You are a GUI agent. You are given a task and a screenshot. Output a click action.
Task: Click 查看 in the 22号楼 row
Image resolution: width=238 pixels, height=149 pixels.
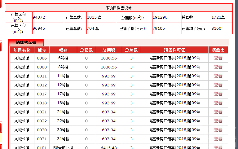[x=218, y=121]
